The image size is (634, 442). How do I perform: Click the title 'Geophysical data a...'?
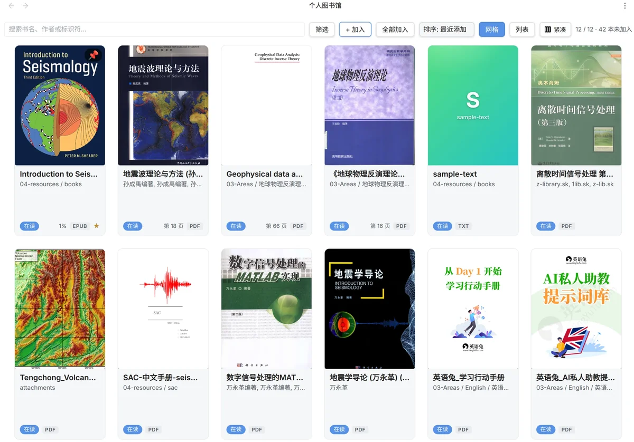(265, 174)
